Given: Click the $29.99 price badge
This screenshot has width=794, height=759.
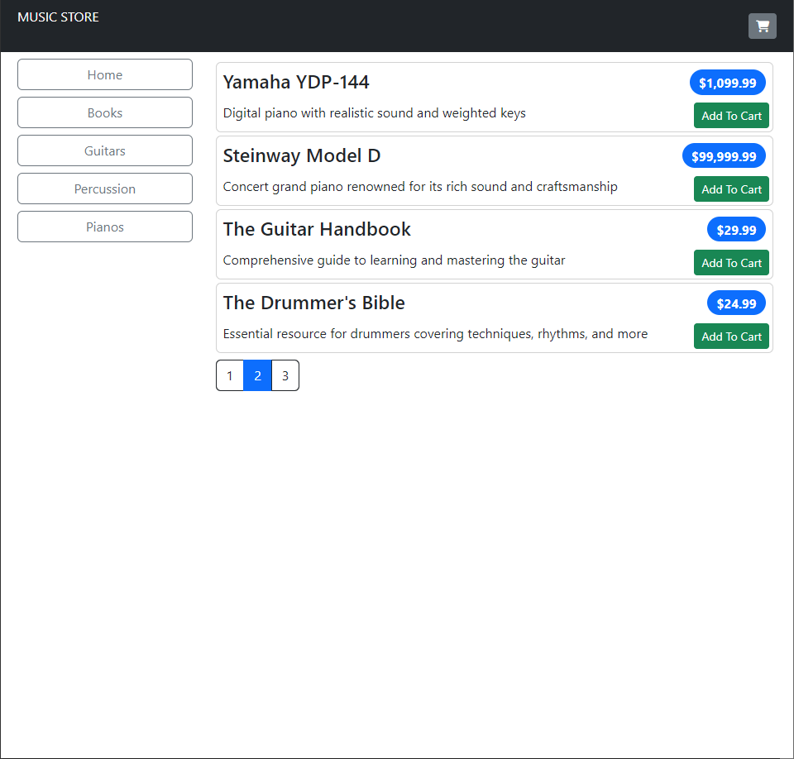Looking at the screenshot, I should coord(736,230).
